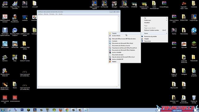Click Actualizar in the desktop context menu

point(154,23)
